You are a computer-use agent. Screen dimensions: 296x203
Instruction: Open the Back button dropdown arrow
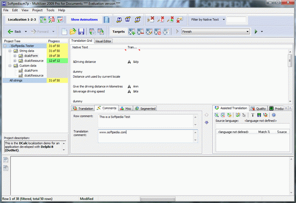click(x=26, y=31)
